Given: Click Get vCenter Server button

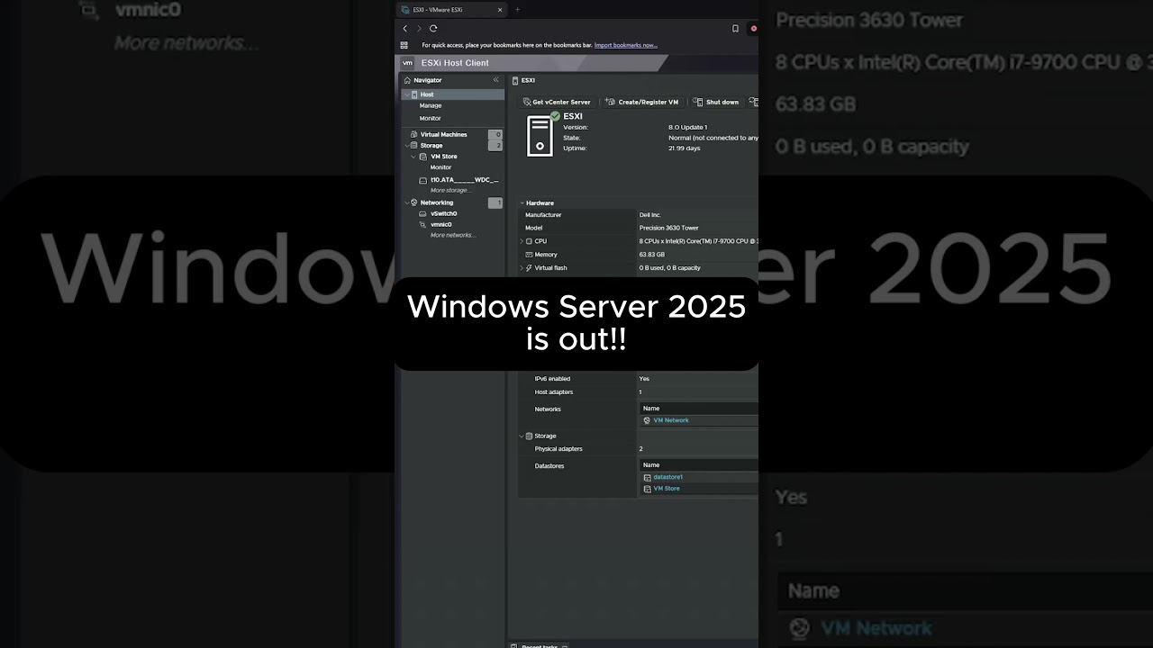Looking at the screenshot, I should point(557,102).
